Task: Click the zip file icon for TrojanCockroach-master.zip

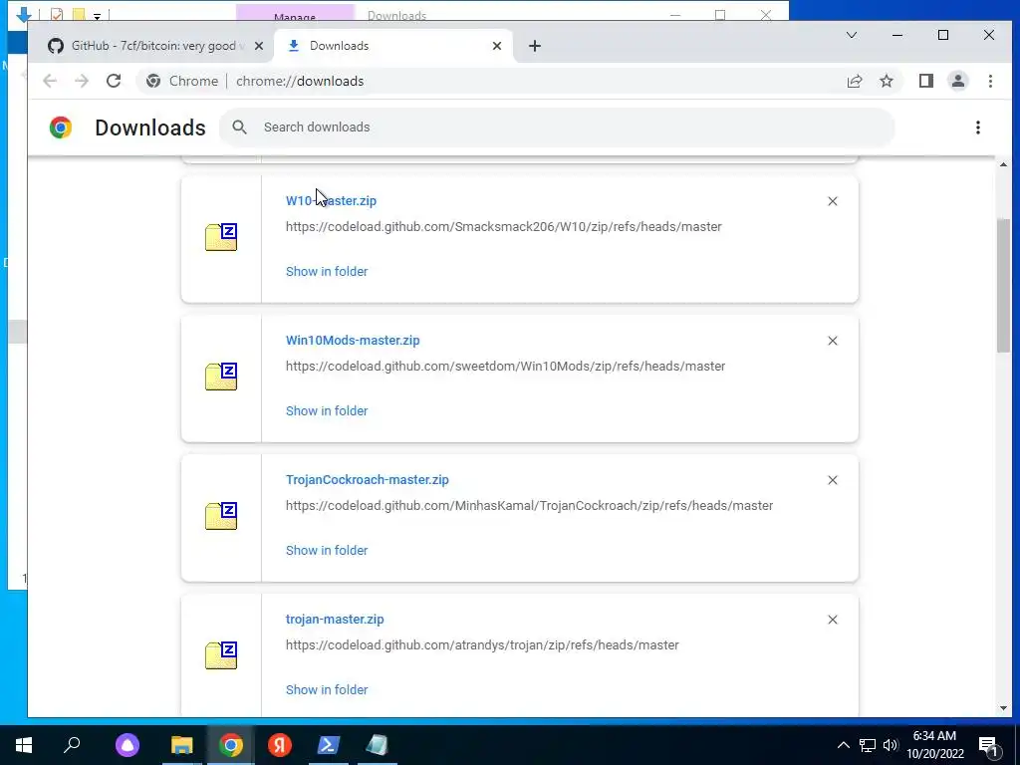Action: [x=221, y=515]
